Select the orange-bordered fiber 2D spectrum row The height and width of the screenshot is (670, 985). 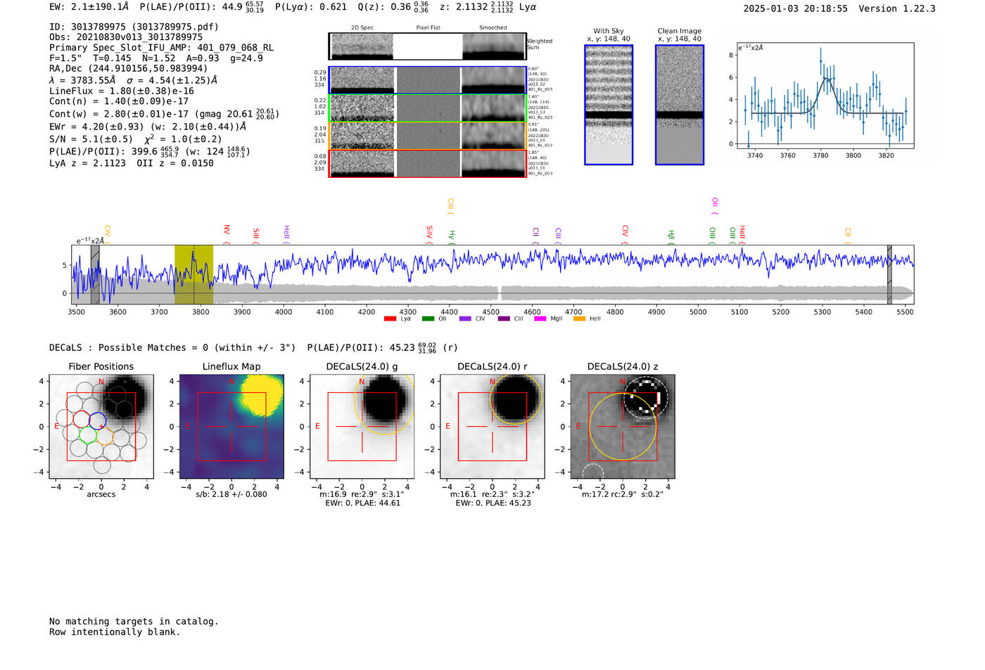point(428,136)
